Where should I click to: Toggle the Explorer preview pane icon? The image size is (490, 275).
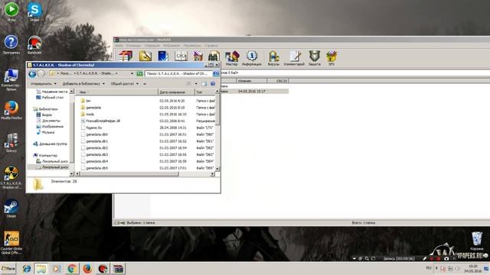point(204,83)
